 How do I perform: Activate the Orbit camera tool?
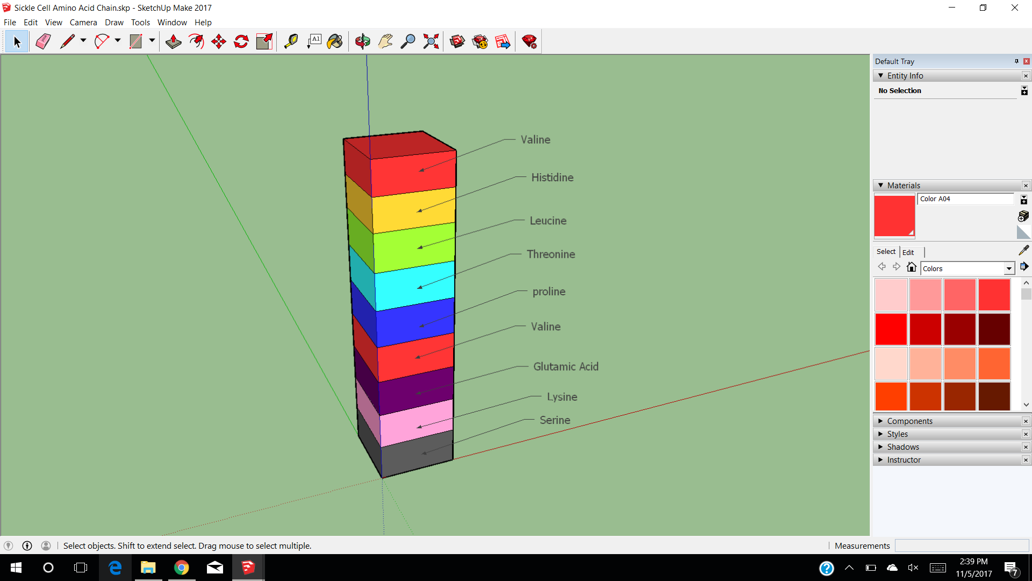[362, 41]
